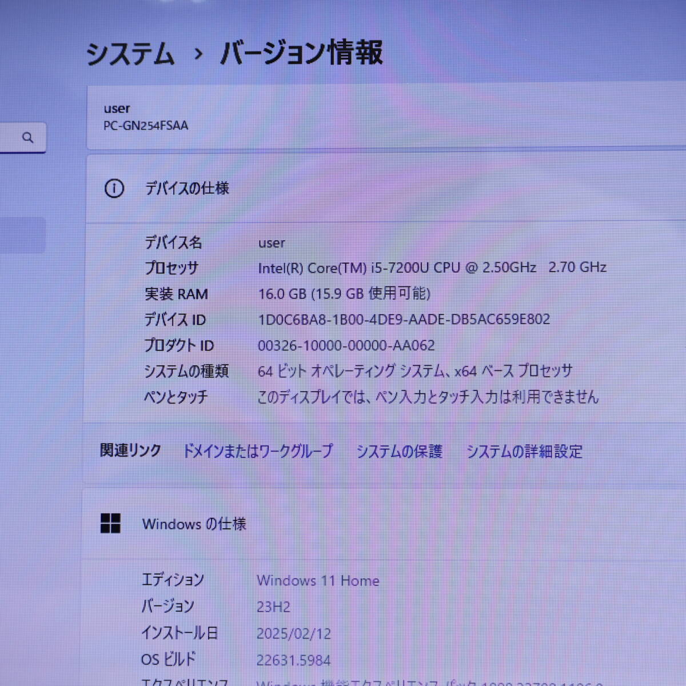This screenshot has height=686, width=686.
Task: Collapse the Windows の仕様 section header
Action: 384,524
